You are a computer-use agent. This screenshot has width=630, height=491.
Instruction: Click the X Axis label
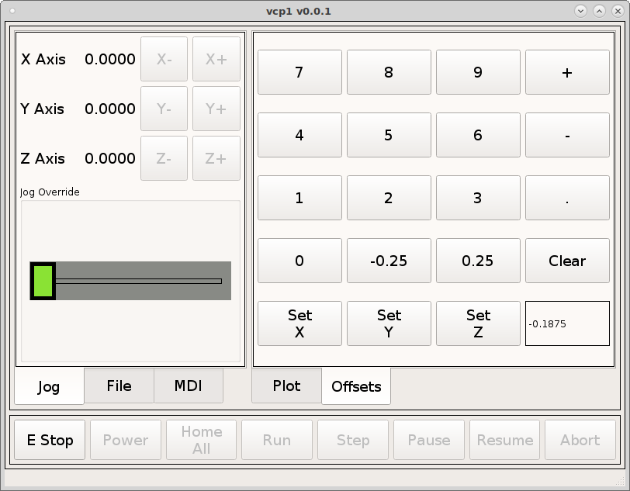click(43, 59)
